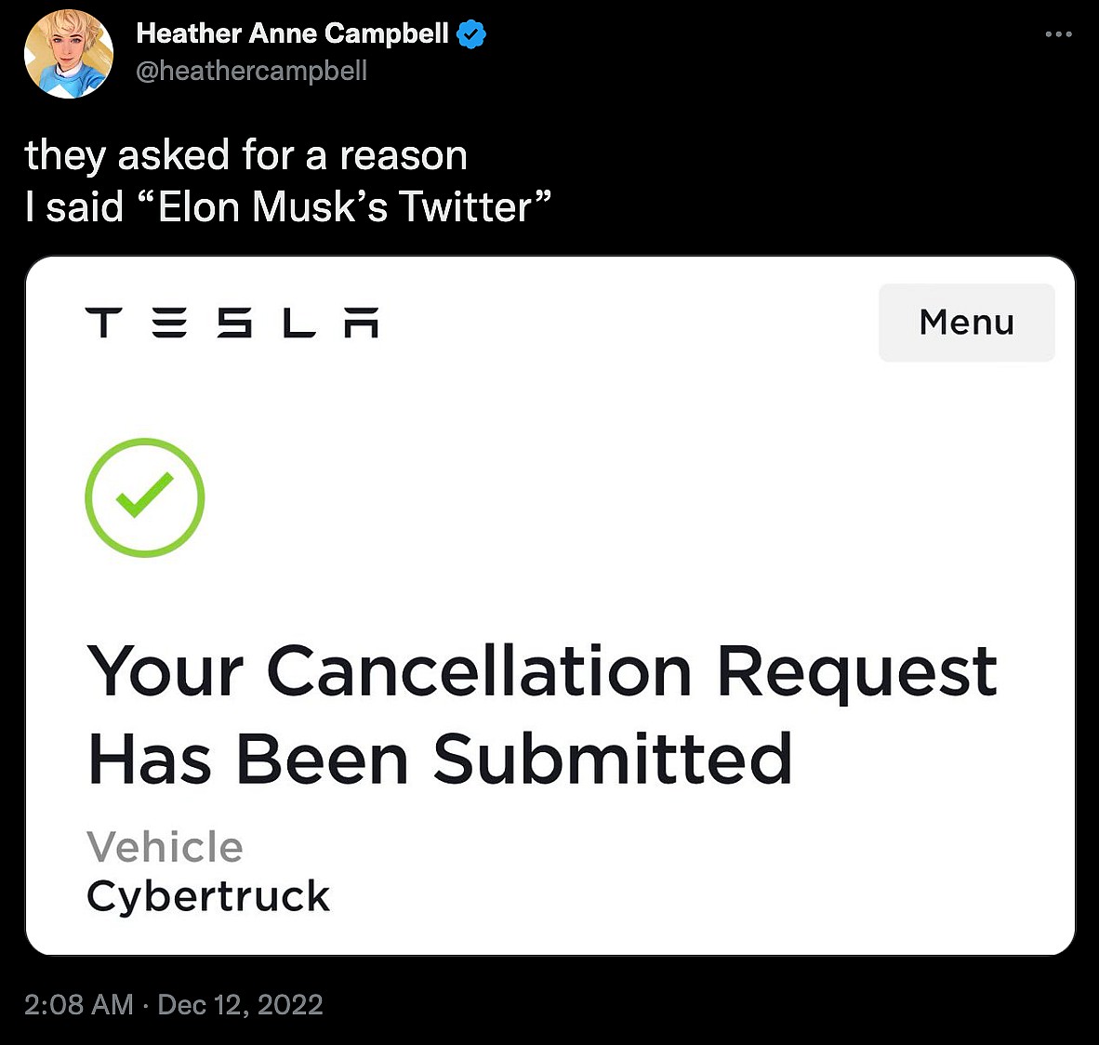Click the words "Has Been" in heading

(x=247, y=760)
